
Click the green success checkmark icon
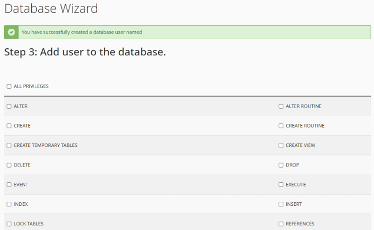(x=12, y=32)
